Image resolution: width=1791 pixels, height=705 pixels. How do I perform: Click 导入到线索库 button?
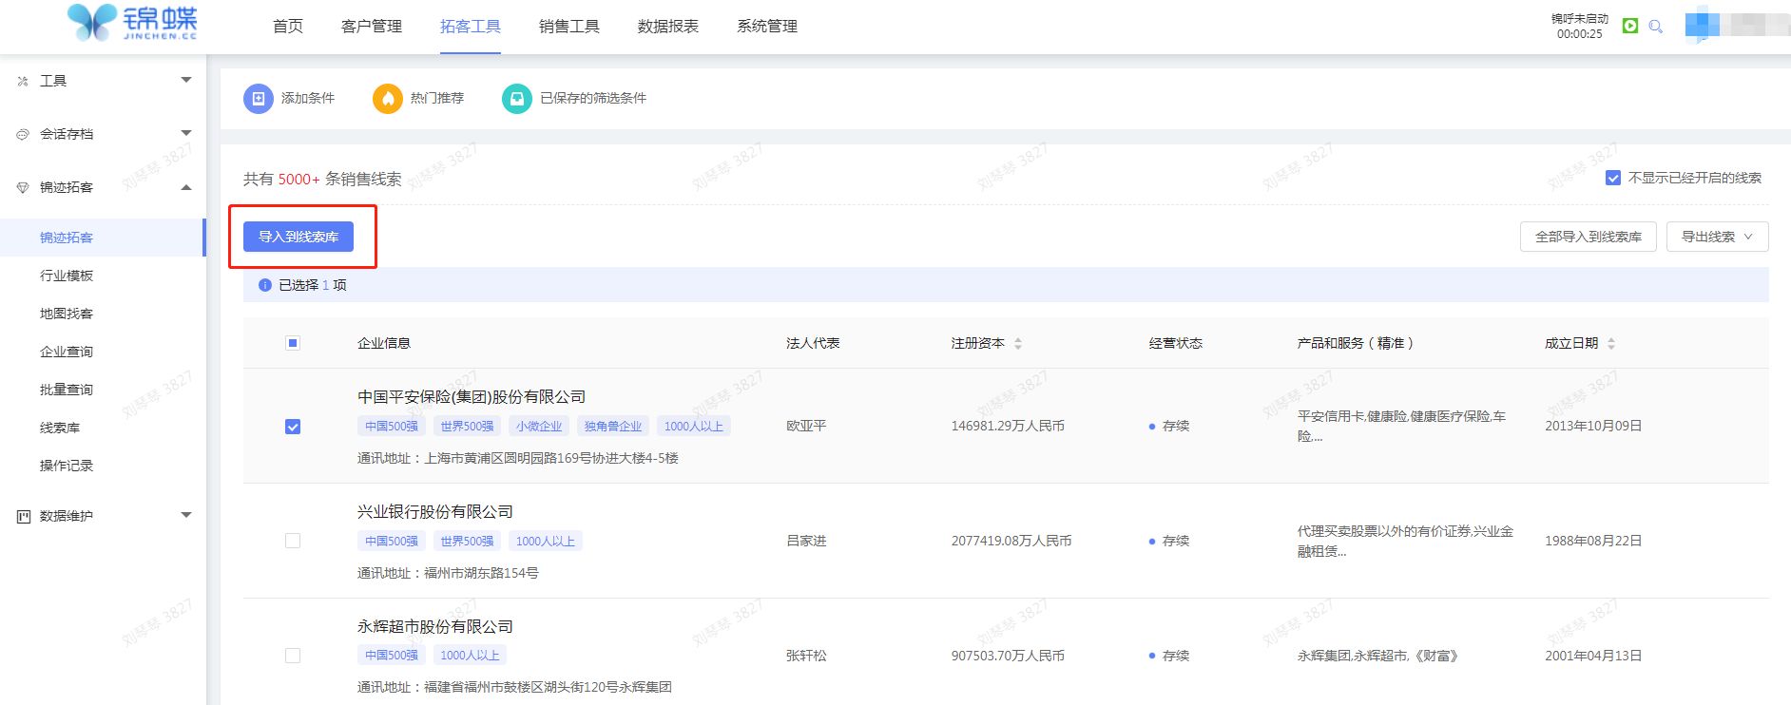point(298,237)
